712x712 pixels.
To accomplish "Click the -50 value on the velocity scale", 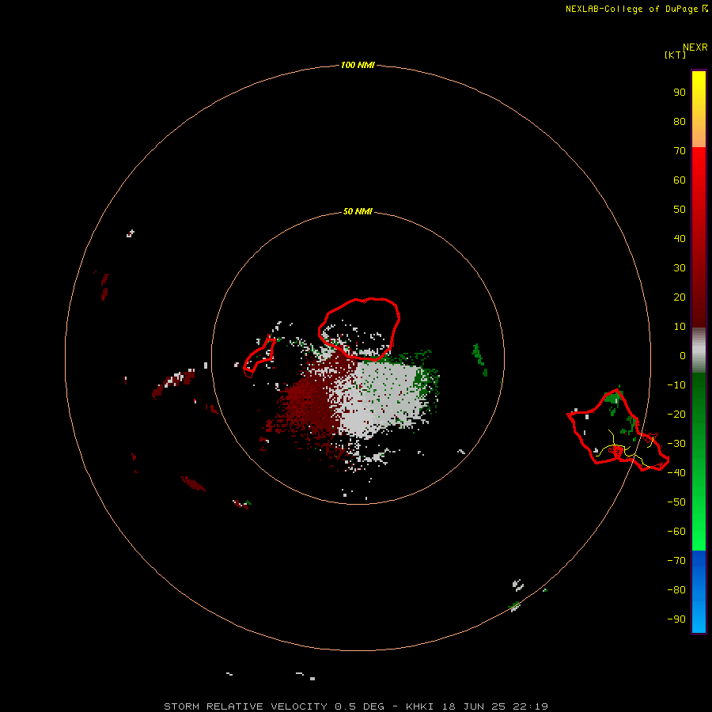I will (x=676, y=502).
